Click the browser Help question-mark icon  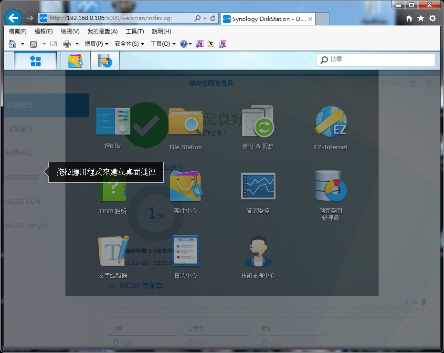tap(184, 44)
